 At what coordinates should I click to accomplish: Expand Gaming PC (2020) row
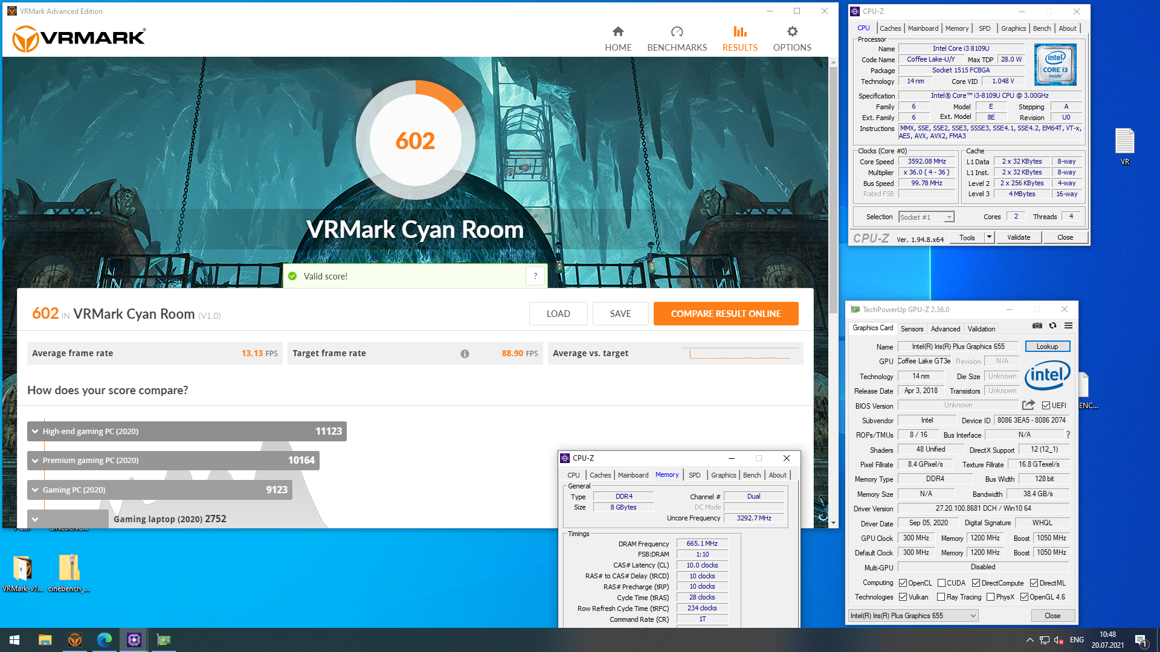tap(159, 490)
